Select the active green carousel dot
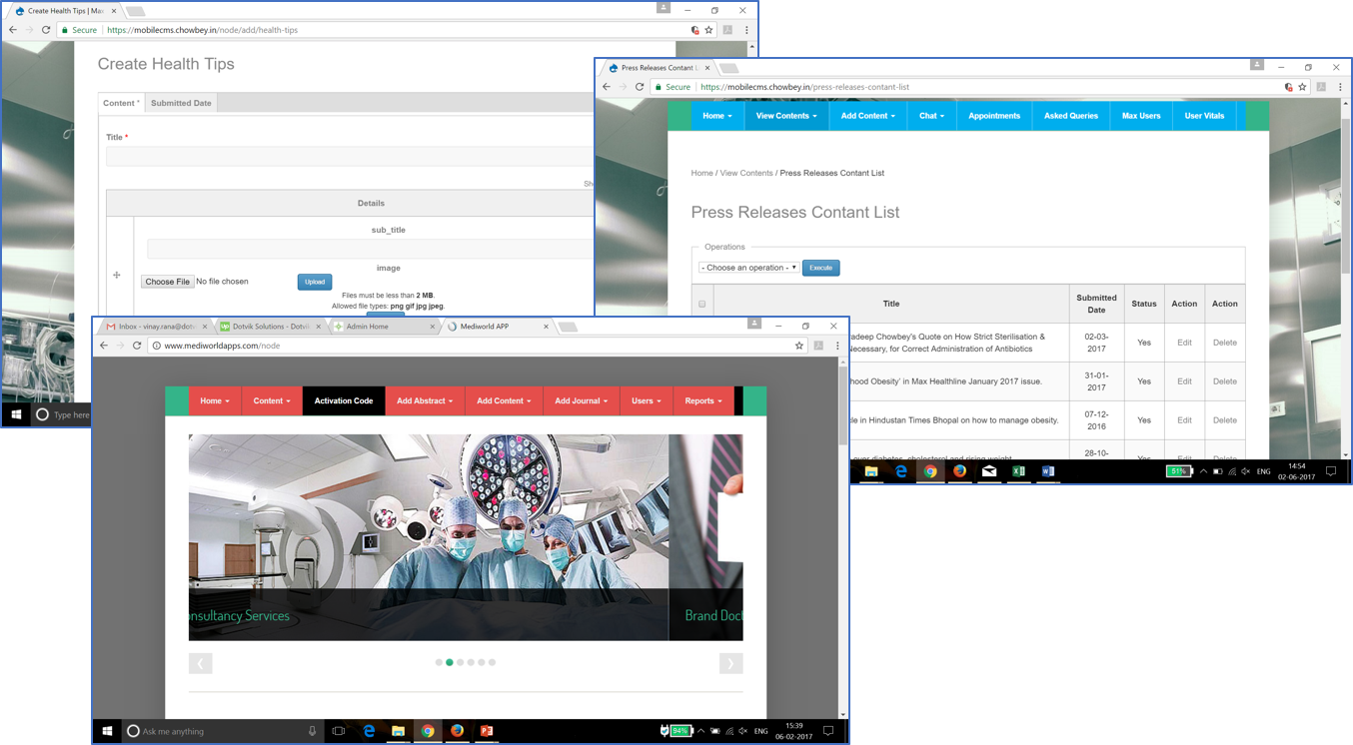 pyautogui.click(x=450, y=662)
